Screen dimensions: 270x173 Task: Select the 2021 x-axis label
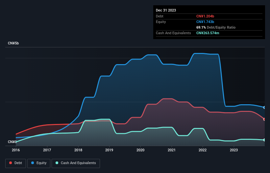[172, 150]
